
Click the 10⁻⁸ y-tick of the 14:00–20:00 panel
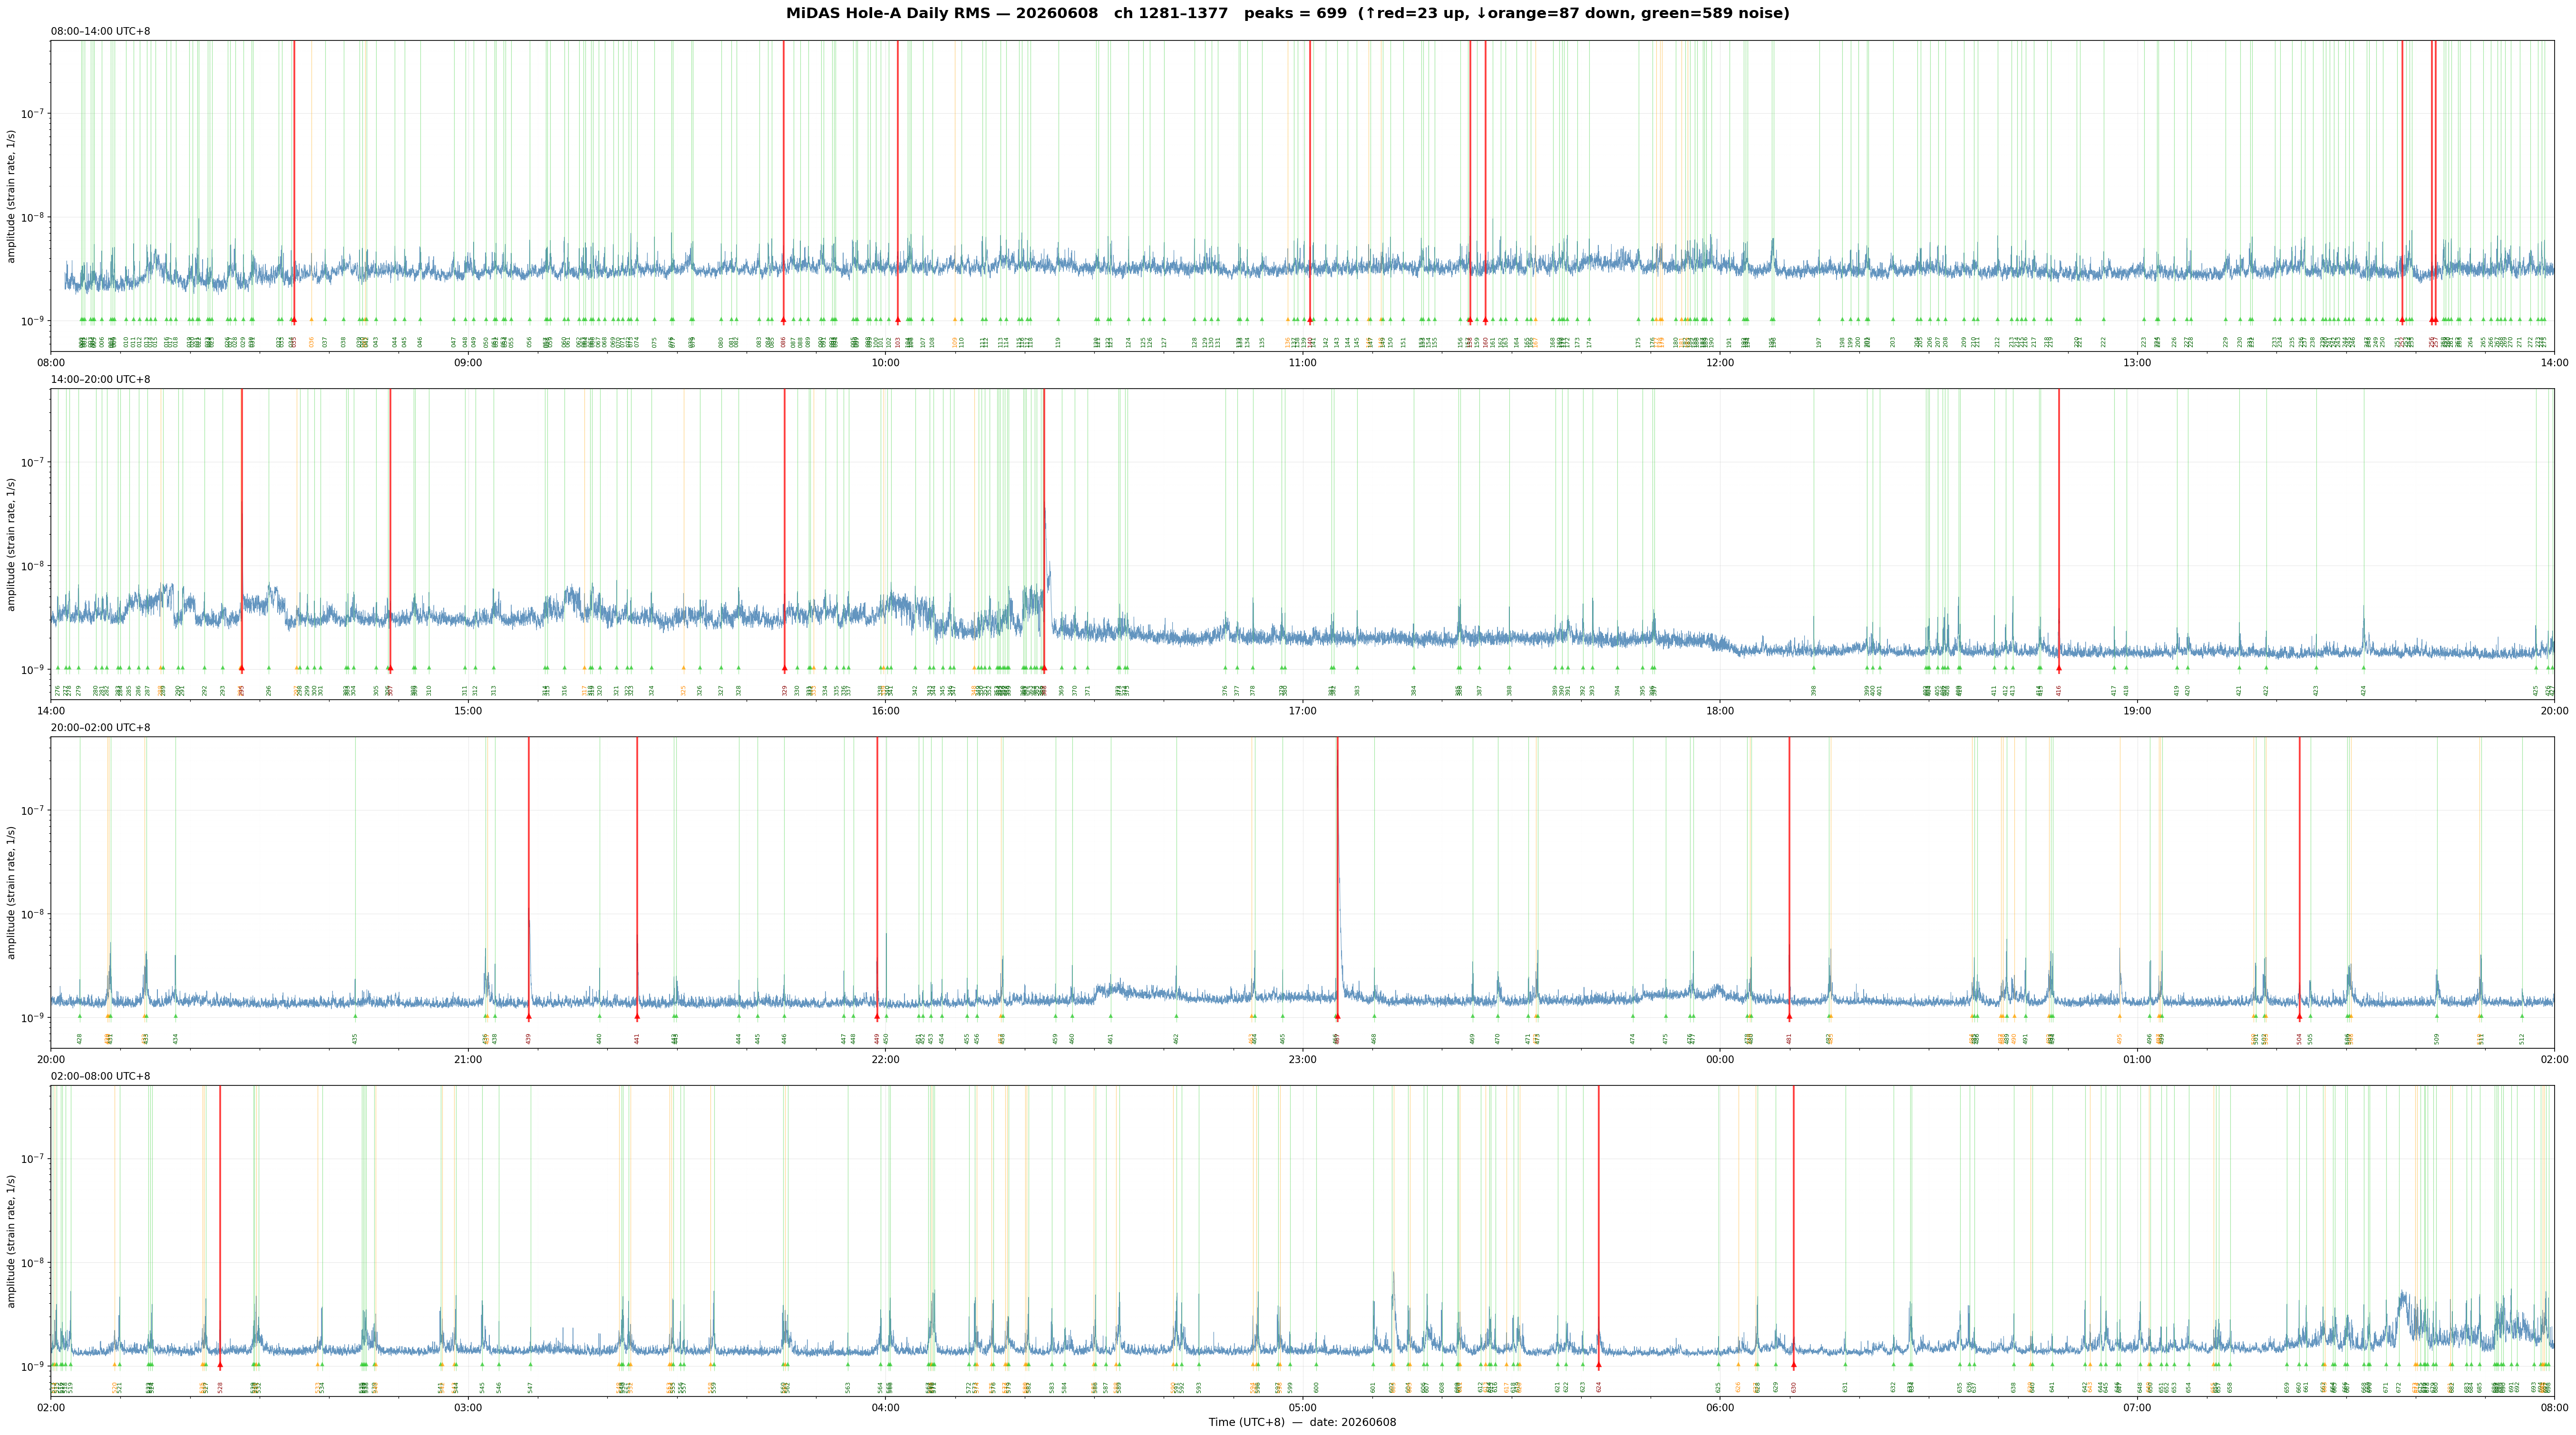[33, 565]
